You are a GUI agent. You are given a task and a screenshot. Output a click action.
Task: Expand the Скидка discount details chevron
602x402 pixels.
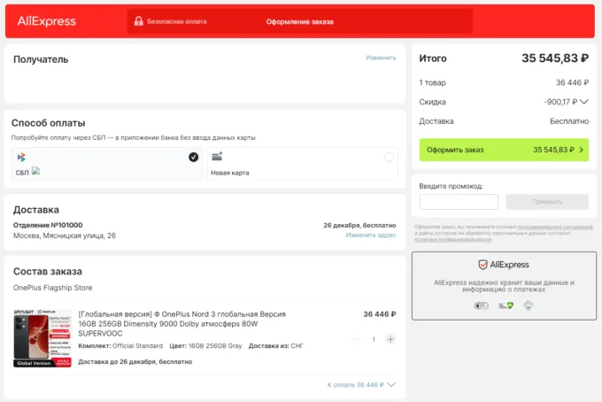[585, 102]
